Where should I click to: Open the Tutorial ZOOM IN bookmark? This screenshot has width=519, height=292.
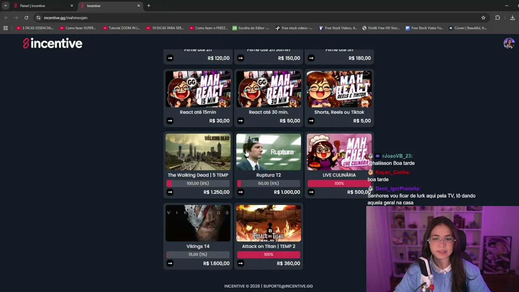121,28
